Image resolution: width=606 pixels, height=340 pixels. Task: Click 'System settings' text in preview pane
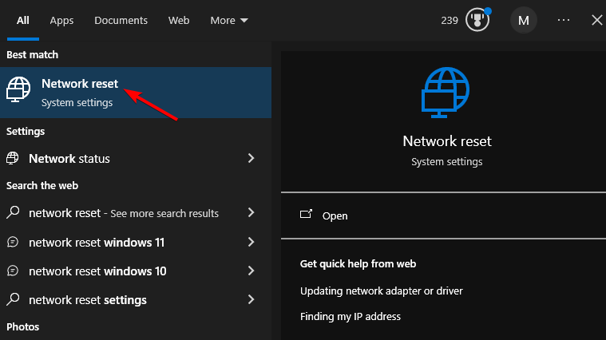click(x=447, y=162)
